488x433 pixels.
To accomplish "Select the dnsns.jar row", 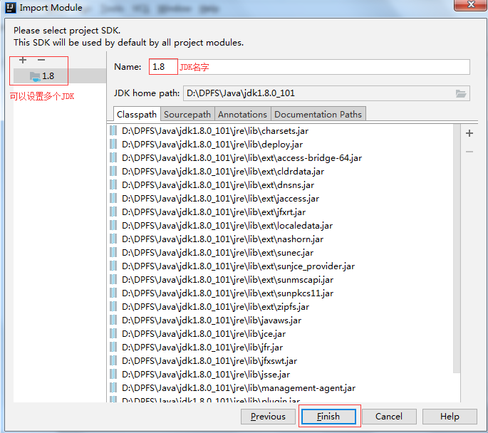I will [x=280, y=185].
